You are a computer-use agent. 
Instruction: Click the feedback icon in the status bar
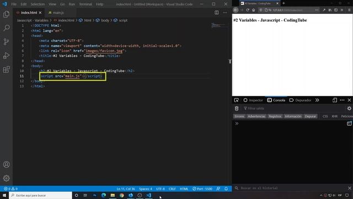pyautogui.click(x=218, y=188)
